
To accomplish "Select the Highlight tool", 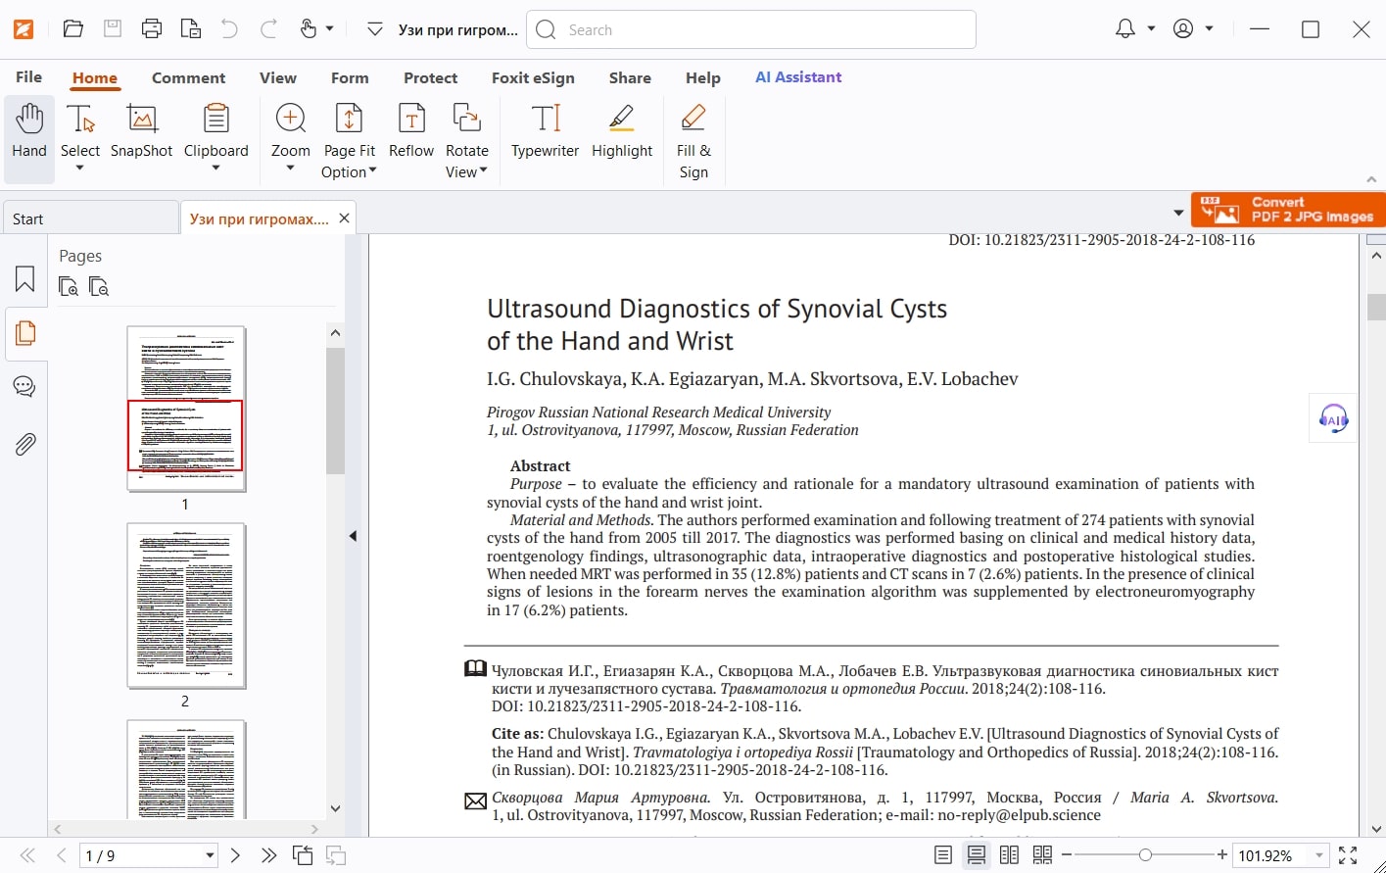I will 622,130.
